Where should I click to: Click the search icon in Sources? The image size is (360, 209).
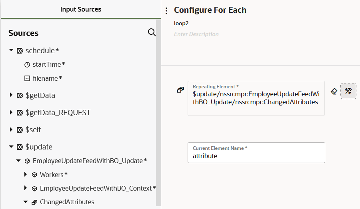point(152,32)
